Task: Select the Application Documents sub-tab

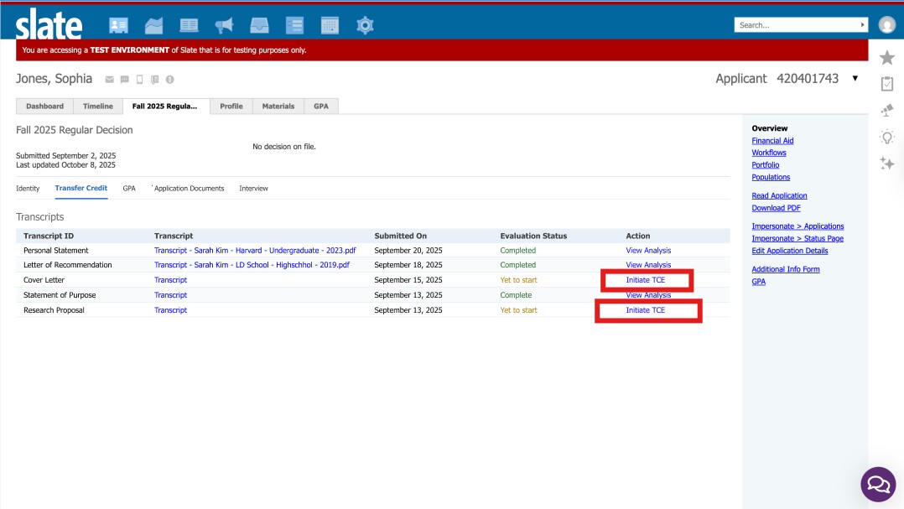Action: pyautogui.click(x=189, y=189)
